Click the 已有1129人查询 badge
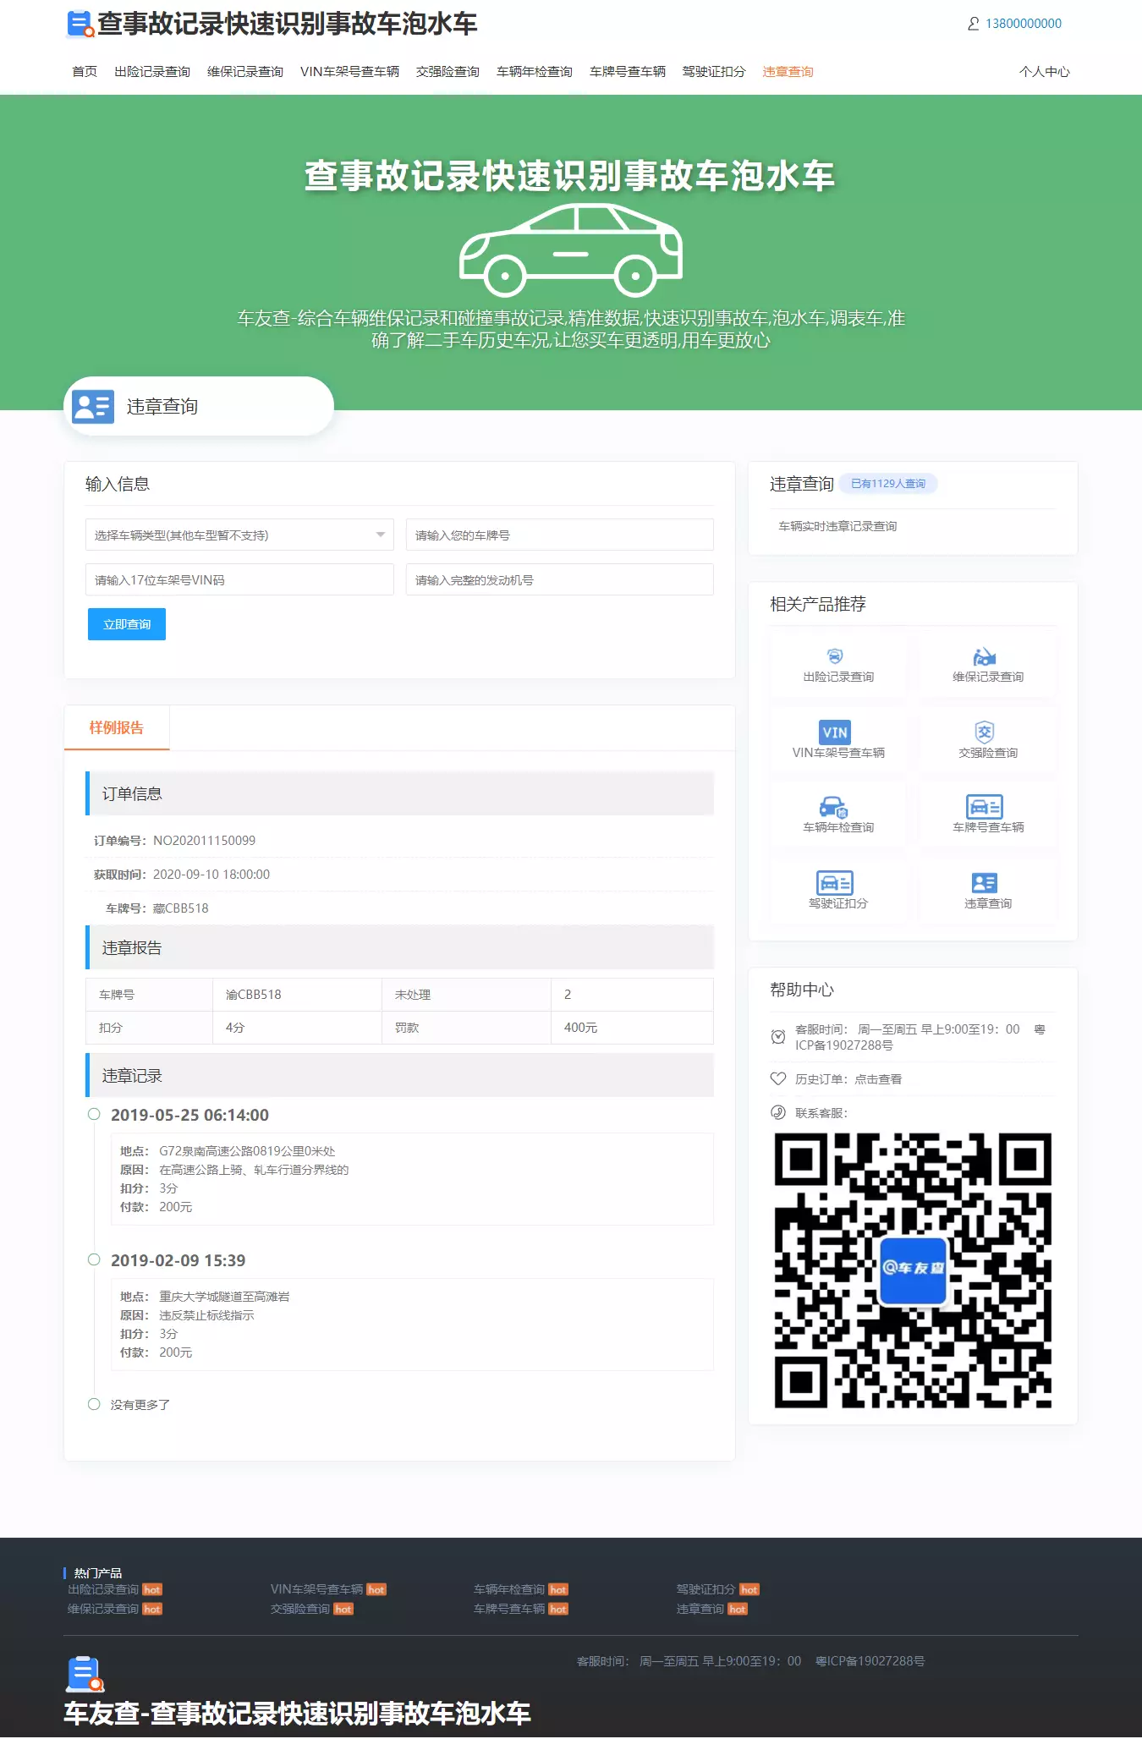 pos(888,484)
